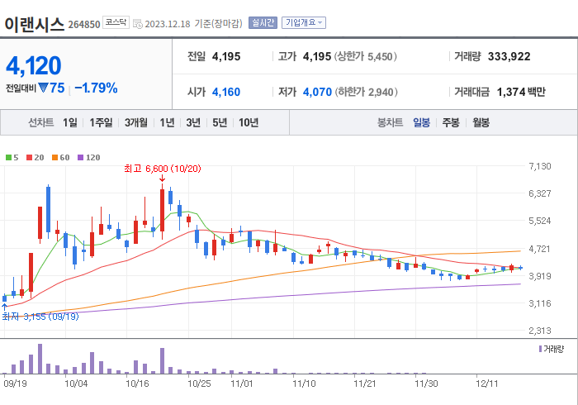This screenshot has width=578, height=405.
Task: Click the green 5-day moving average legend swatch
Action: (x=8, y=158)
